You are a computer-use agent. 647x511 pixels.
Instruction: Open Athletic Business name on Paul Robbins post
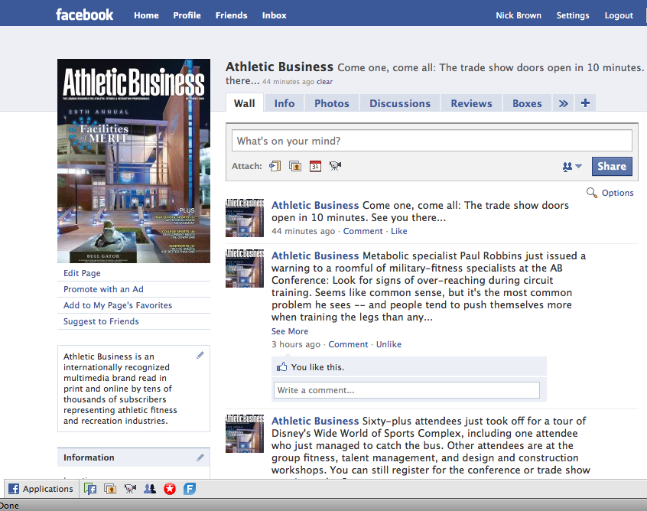(315, 255)
